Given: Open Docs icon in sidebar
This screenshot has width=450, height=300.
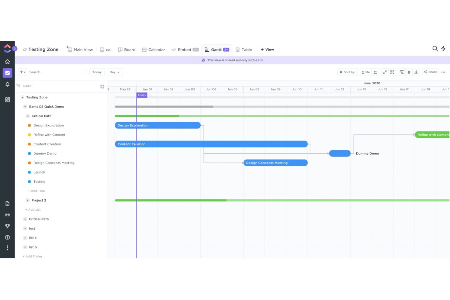Looking at the screenshot, I should click(x=7, y=204).
